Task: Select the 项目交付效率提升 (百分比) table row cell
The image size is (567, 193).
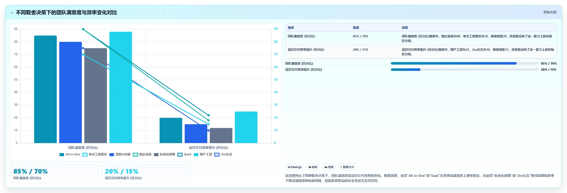Action: click(x=306, y=50)
